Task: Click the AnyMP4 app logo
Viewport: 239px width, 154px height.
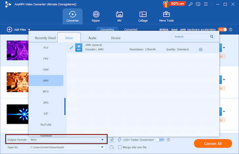Action: (8, 4)
